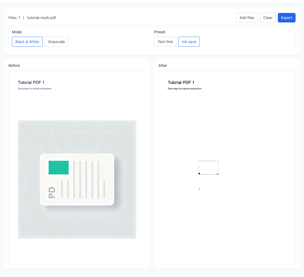Open the After preview panel
Image resolution: width=304 pixels, height=277 pixels.
[163, 65]
